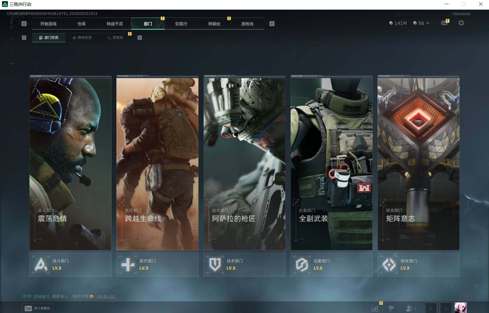
Task: Click the Q key previous-tab icon
Action: pyautogui.click(x=24, y=24)
